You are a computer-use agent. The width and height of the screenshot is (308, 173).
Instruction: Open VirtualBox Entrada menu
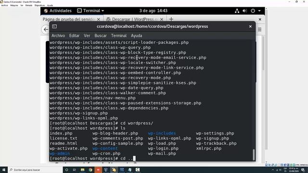pos(29,5)
